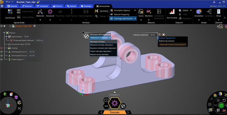Screen dimensions: 227x115
Task: Expand the Materials dropdown arrow
Action: pos(40,20)
